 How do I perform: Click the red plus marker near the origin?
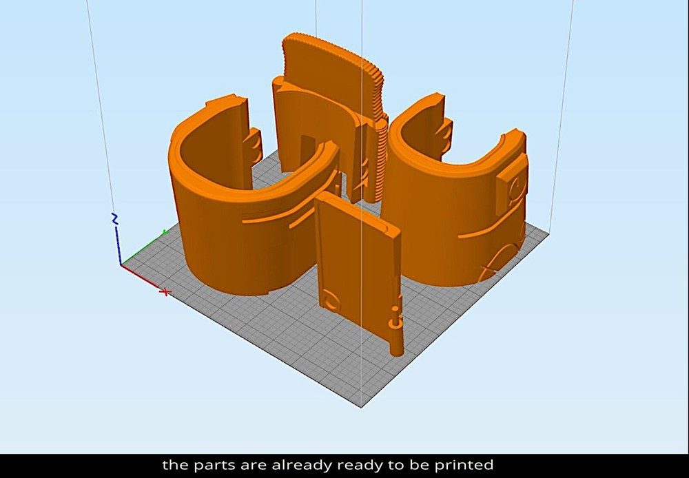tap(165, 291)
